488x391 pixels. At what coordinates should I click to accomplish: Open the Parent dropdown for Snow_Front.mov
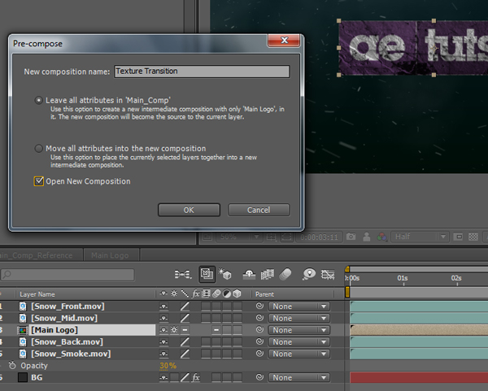(298, 306)
